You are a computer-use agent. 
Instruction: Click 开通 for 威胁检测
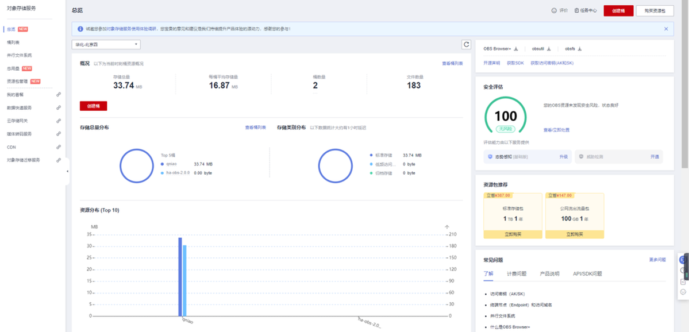click(655, 156)
